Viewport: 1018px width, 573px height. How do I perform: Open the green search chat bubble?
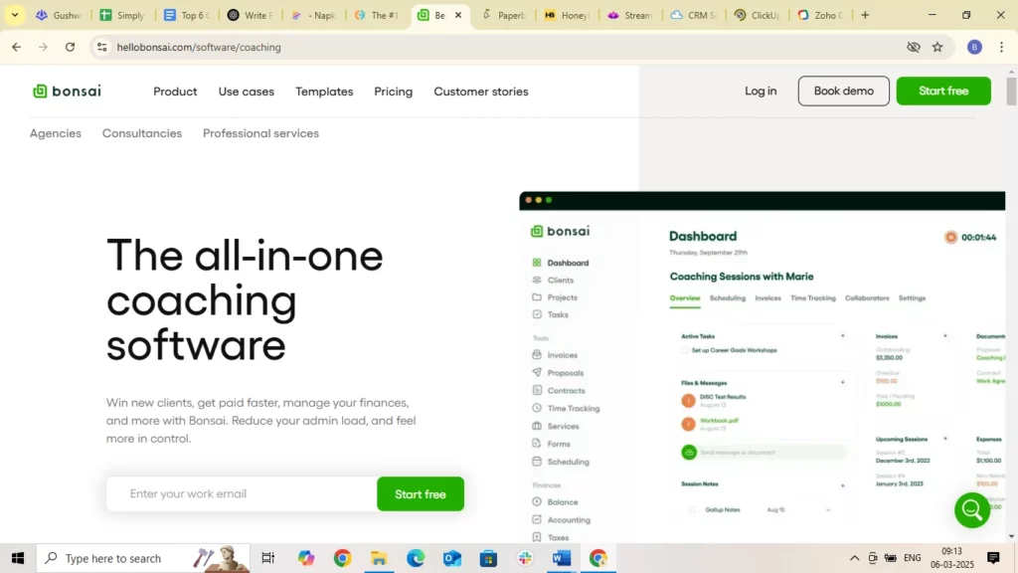pyautogui.click(x=971, y=510)
